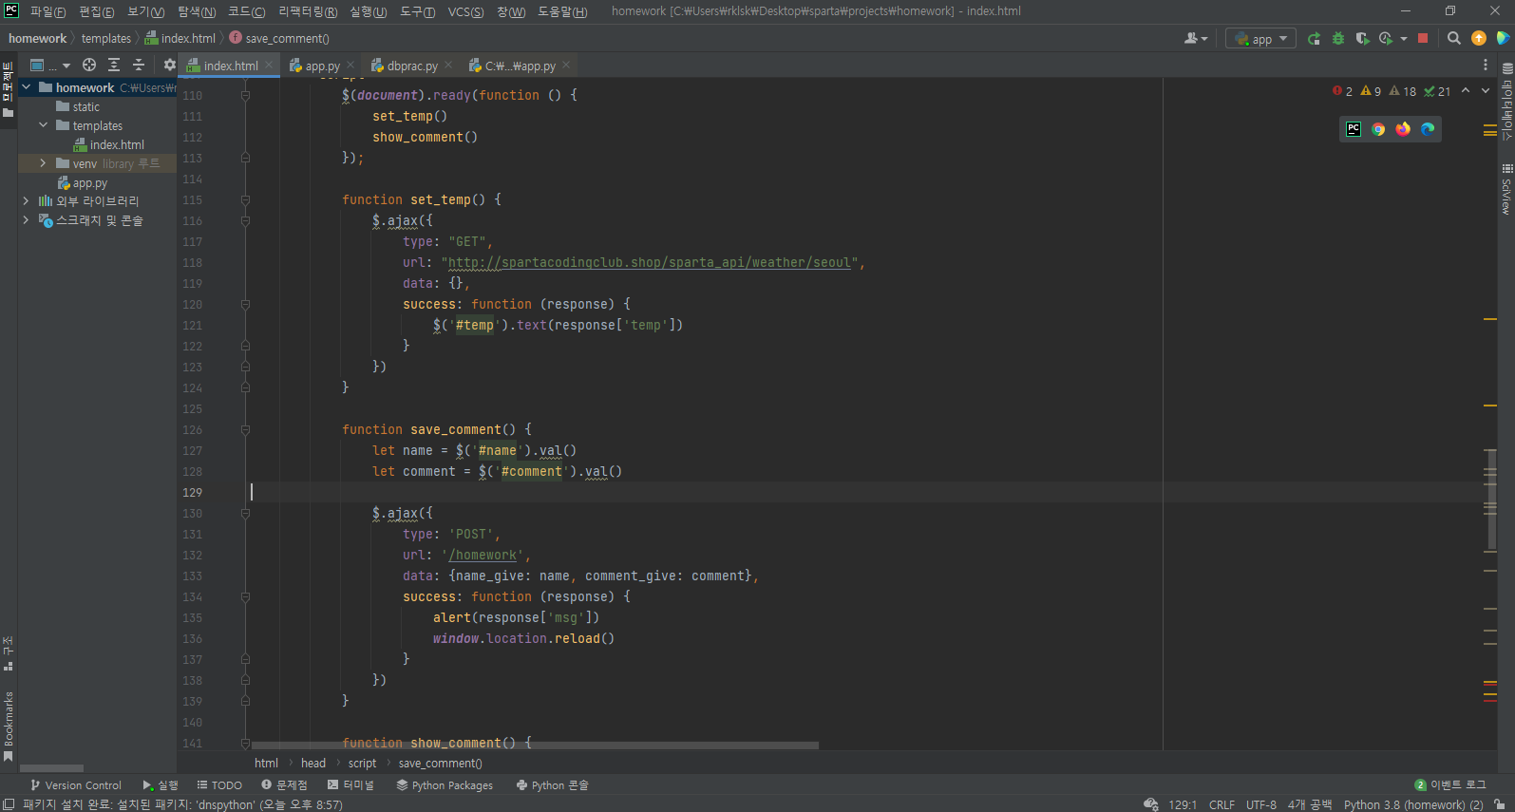Open page in Firefox browser

(1403, 129)
